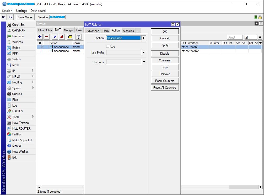Viewport: 264px width, 195px height.
Task: Enable rule with blue checkmark icon
Action: click(55, 37)
